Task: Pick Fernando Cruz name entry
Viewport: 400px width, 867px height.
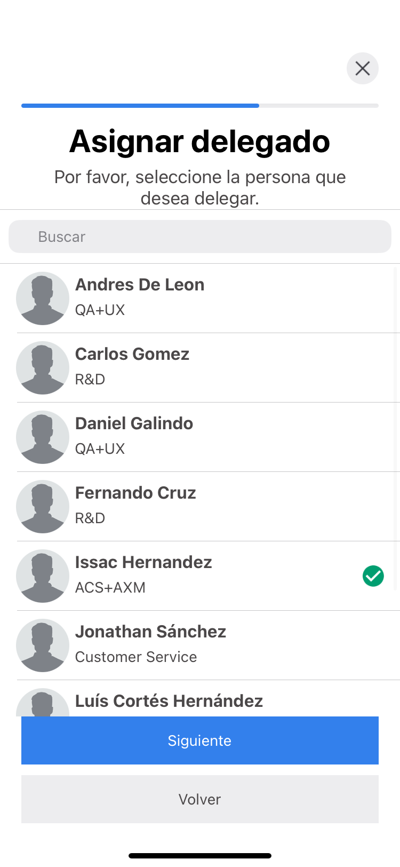Action: (135, 493)
